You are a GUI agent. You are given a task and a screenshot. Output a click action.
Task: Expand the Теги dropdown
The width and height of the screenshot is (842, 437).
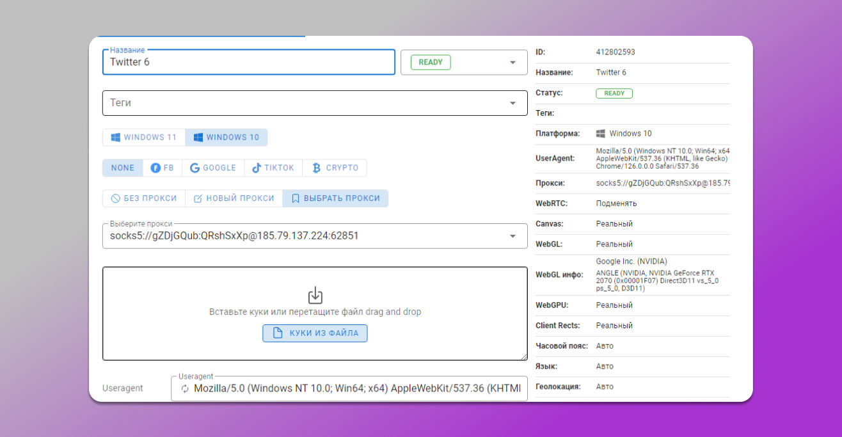pyautogui.click(x=512, y=103)
